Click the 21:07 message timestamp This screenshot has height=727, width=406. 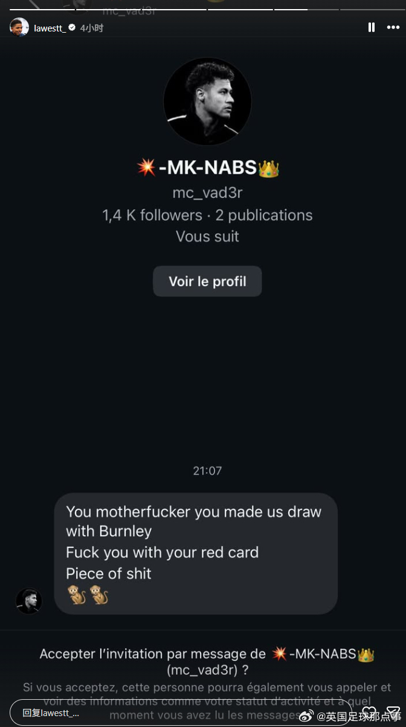tap(207, 471)
